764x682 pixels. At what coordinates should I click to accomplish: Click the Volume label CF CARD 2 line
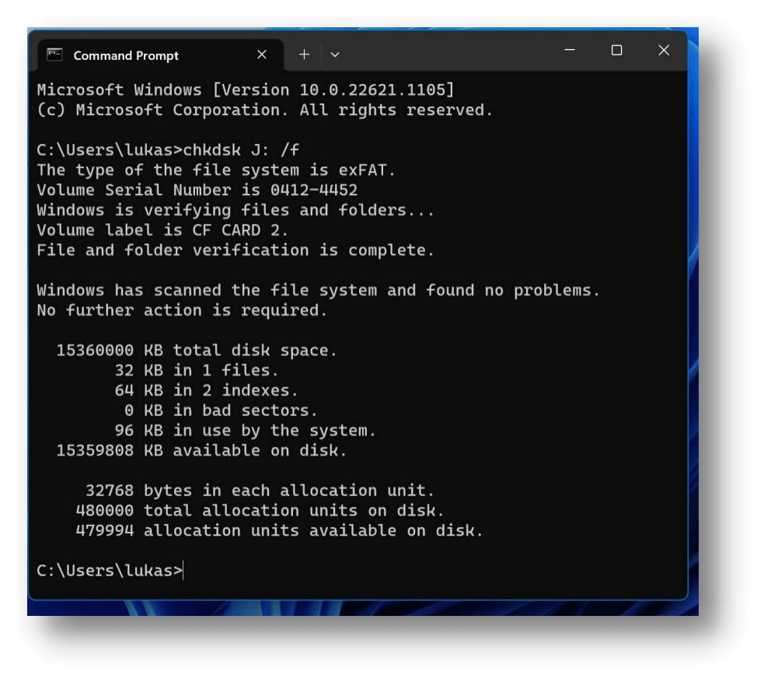(162, 230)
